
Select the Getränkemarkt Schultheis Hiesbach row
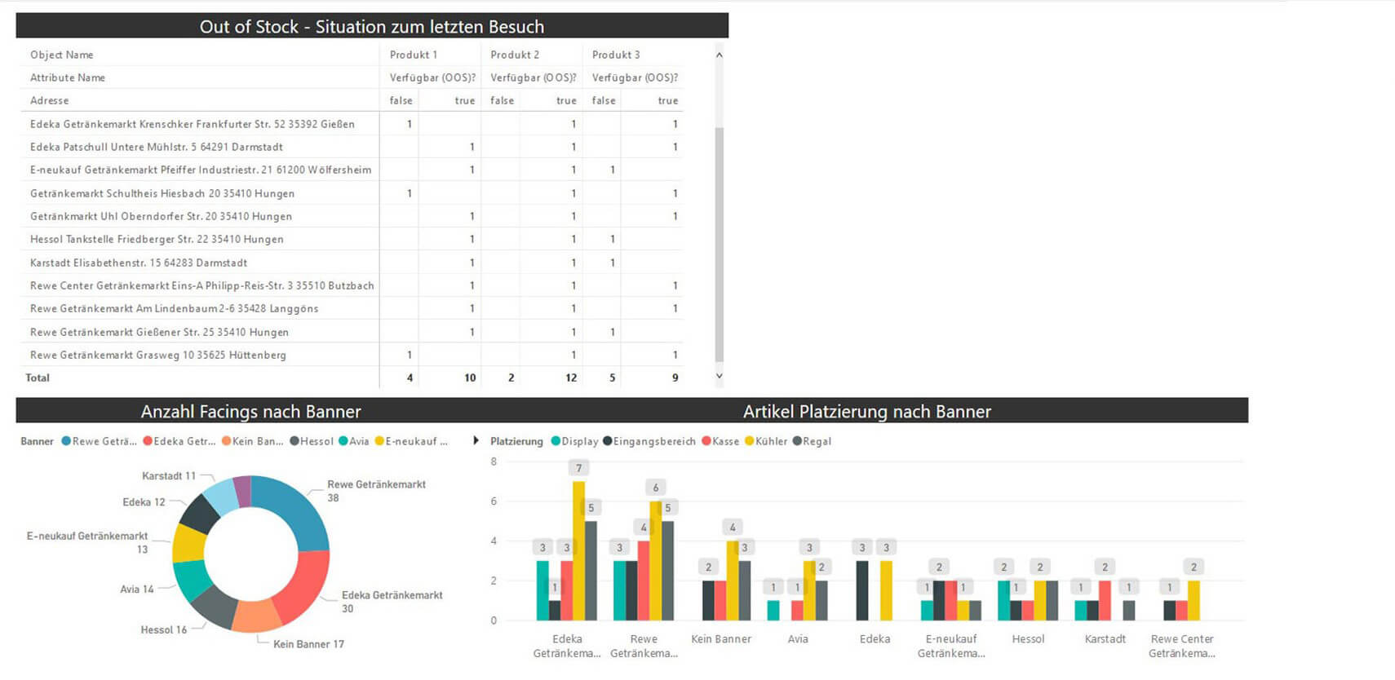coord(351,193)
